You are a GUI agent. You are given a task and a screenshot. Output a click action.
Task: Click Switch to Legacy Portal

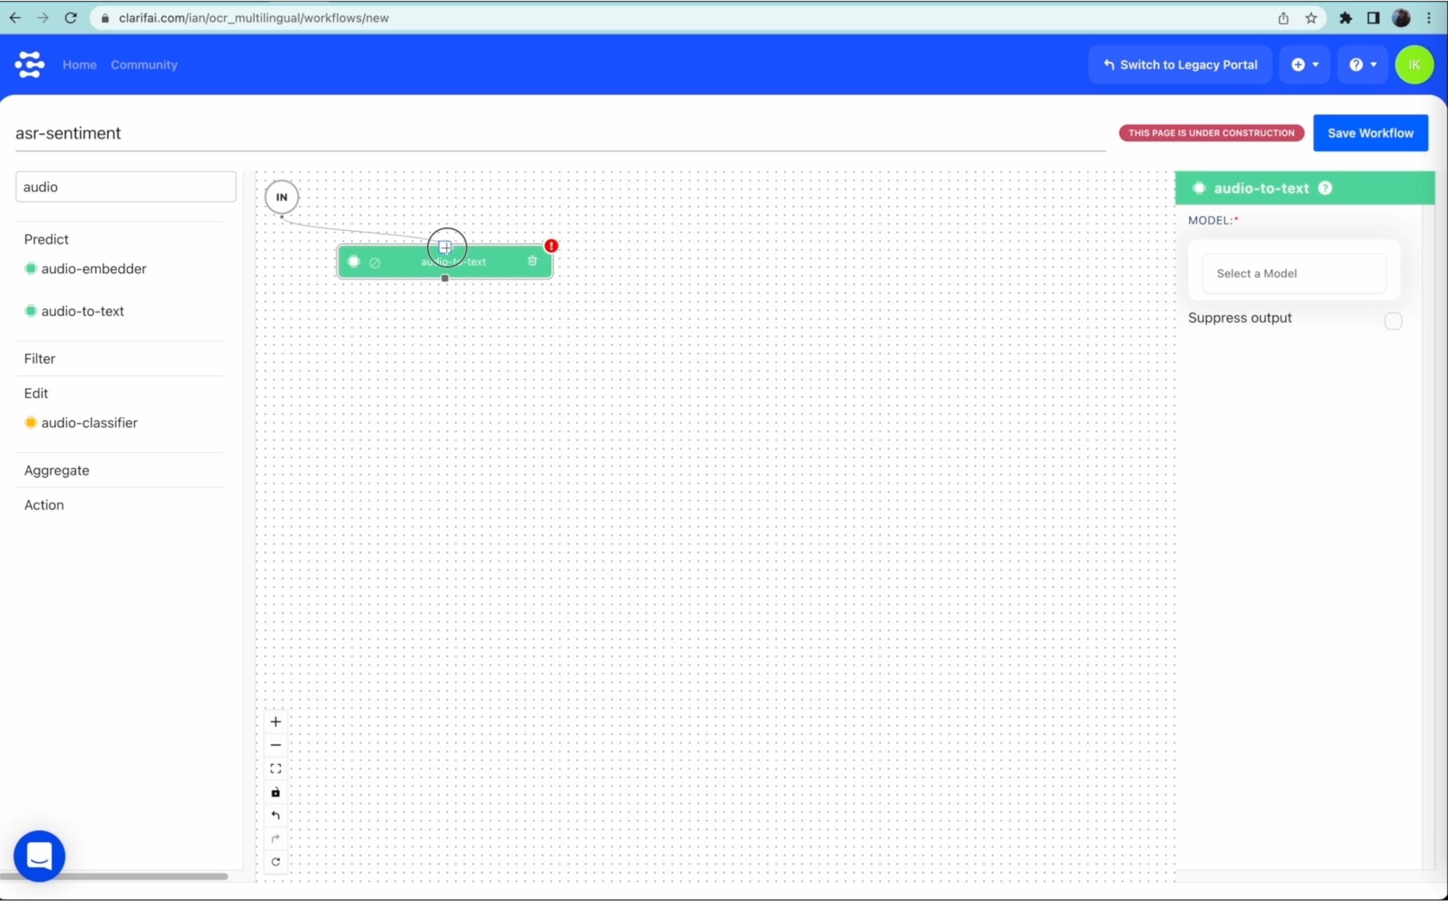tap(1180, 64)
